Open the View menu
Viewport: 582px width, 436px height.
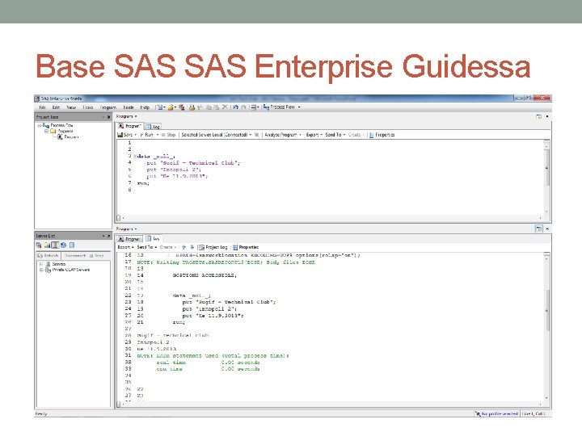pos(71,107)
